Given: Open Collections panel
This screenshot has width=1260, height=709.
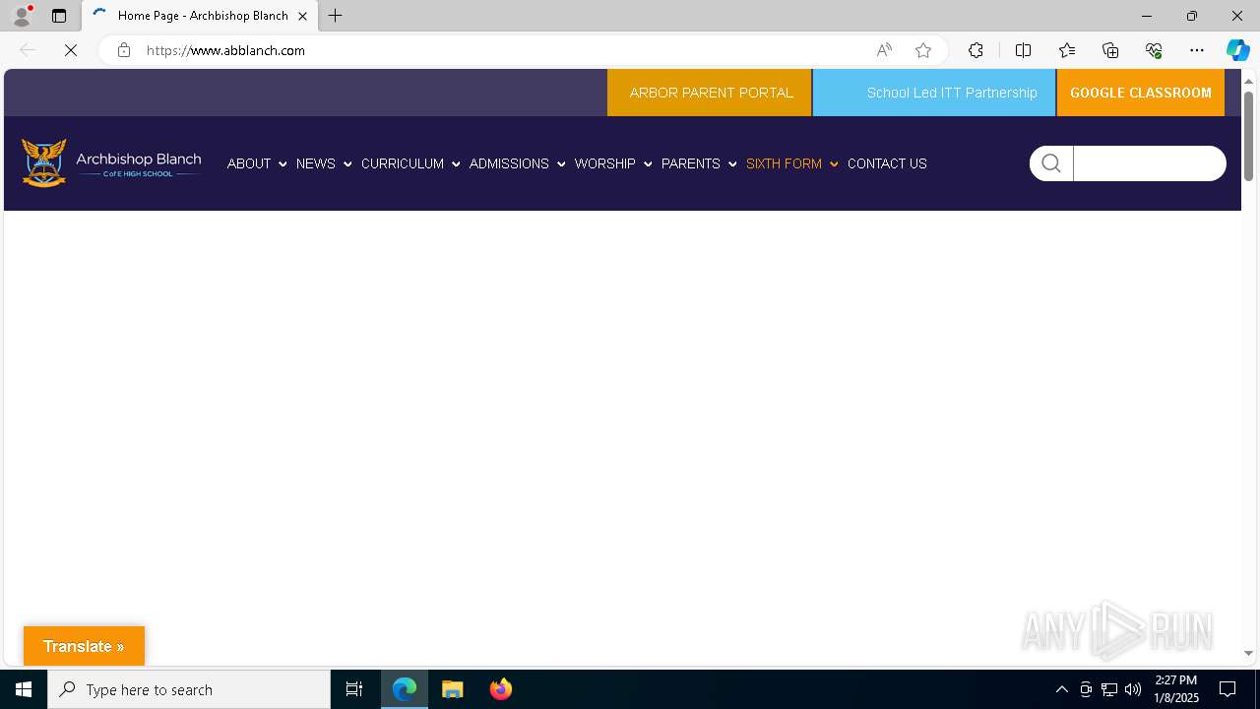Looking at the screenshot, I should click(1110, 50).
